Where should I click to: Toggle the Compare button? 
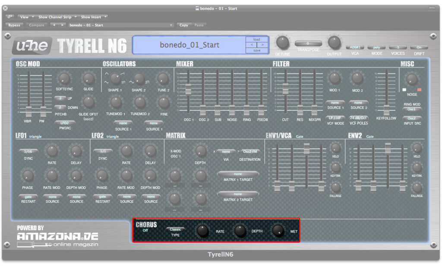(x=37, y=25)
